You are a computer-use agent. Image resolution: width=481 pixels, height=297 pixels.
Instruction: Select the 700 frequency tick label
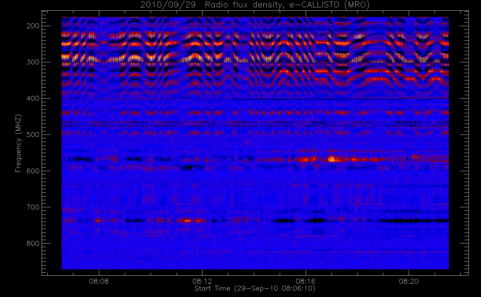click(33, 207)
